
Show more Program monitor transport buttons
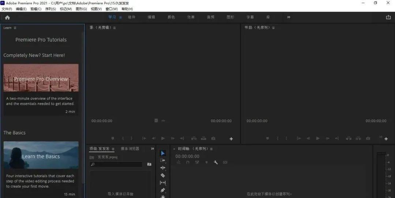(381, 137)
